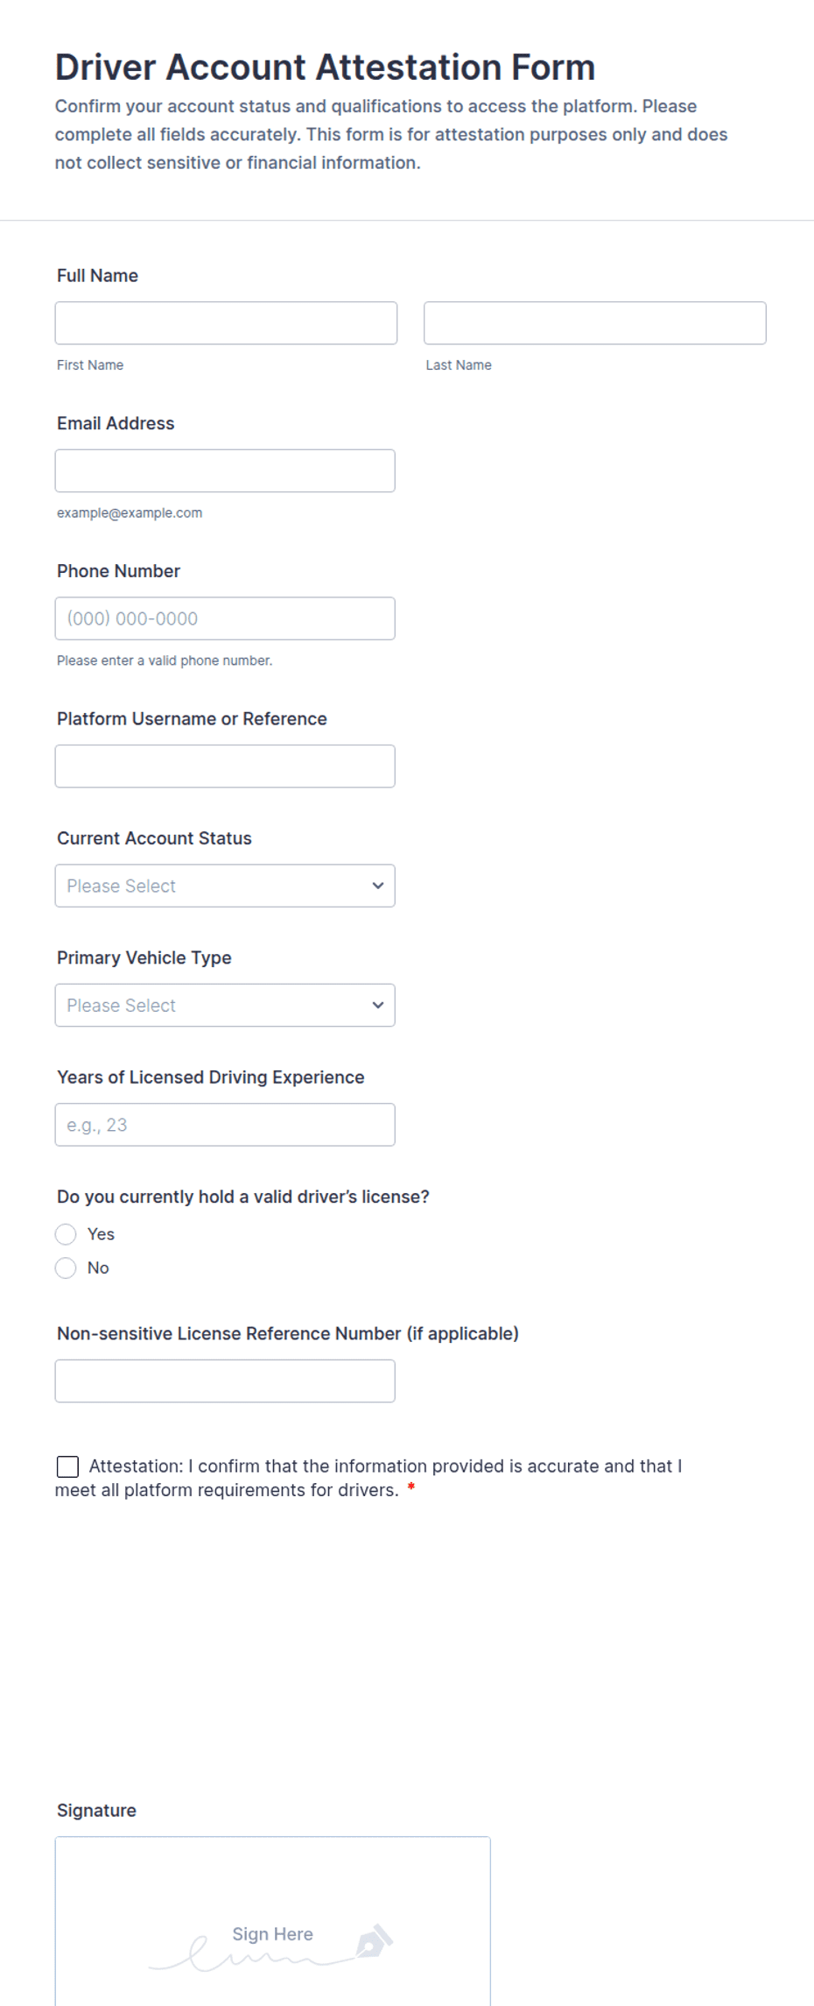Select No for valid driver's license
Image resolution: width=814 pixels, height=2006 pixels.
66,1268
